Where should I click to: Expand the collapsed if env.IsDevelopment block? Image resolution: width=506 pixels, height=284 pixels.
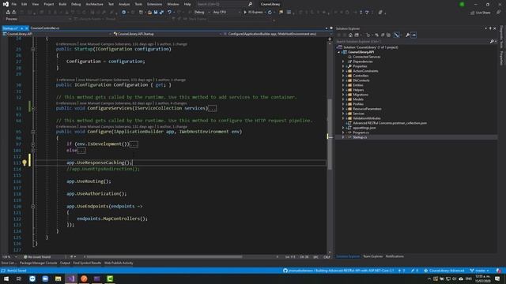[33, 144]
